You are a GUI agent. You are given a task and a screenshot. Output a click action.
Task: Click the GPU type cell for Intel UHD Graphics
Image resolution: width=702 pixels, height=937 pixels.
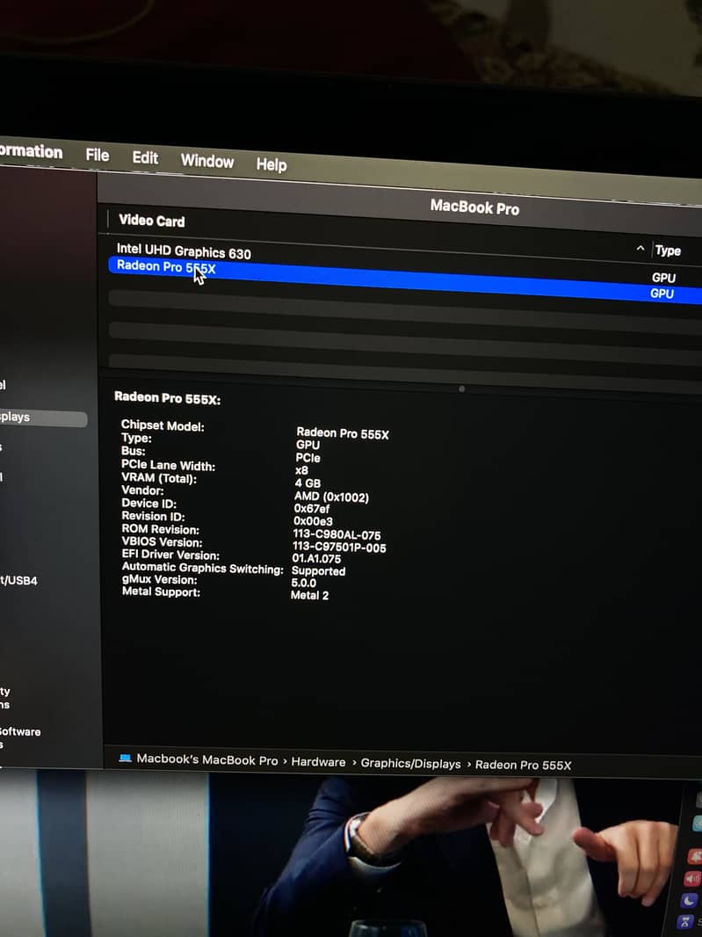point(663,278)
